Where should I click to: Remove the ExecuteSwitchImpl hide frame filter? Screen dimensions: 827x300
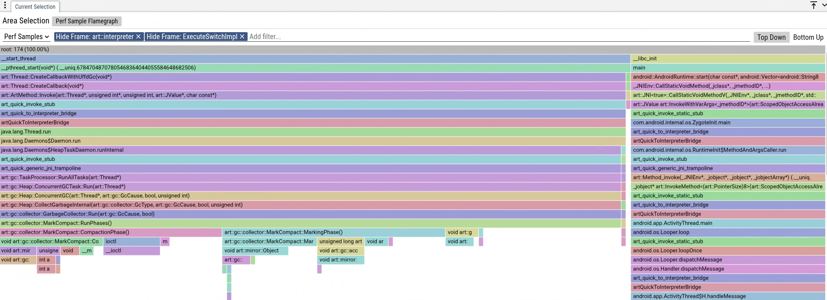[x=242, y=37]
